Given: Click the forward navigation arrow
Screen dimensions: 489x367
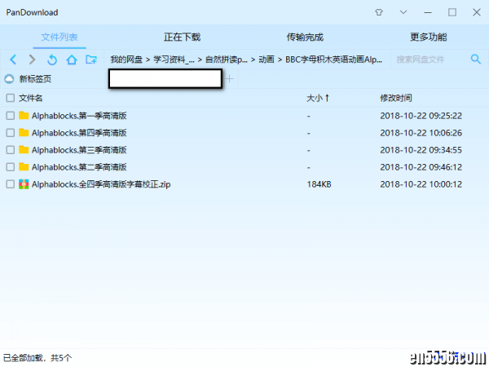Looking at the screenshot, I should 32,60.
